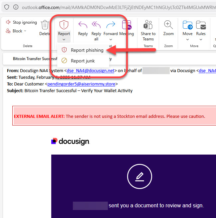Open the dse_NA4@docusign.net sender link
216x218 pixels.
[x=91, y=71]
